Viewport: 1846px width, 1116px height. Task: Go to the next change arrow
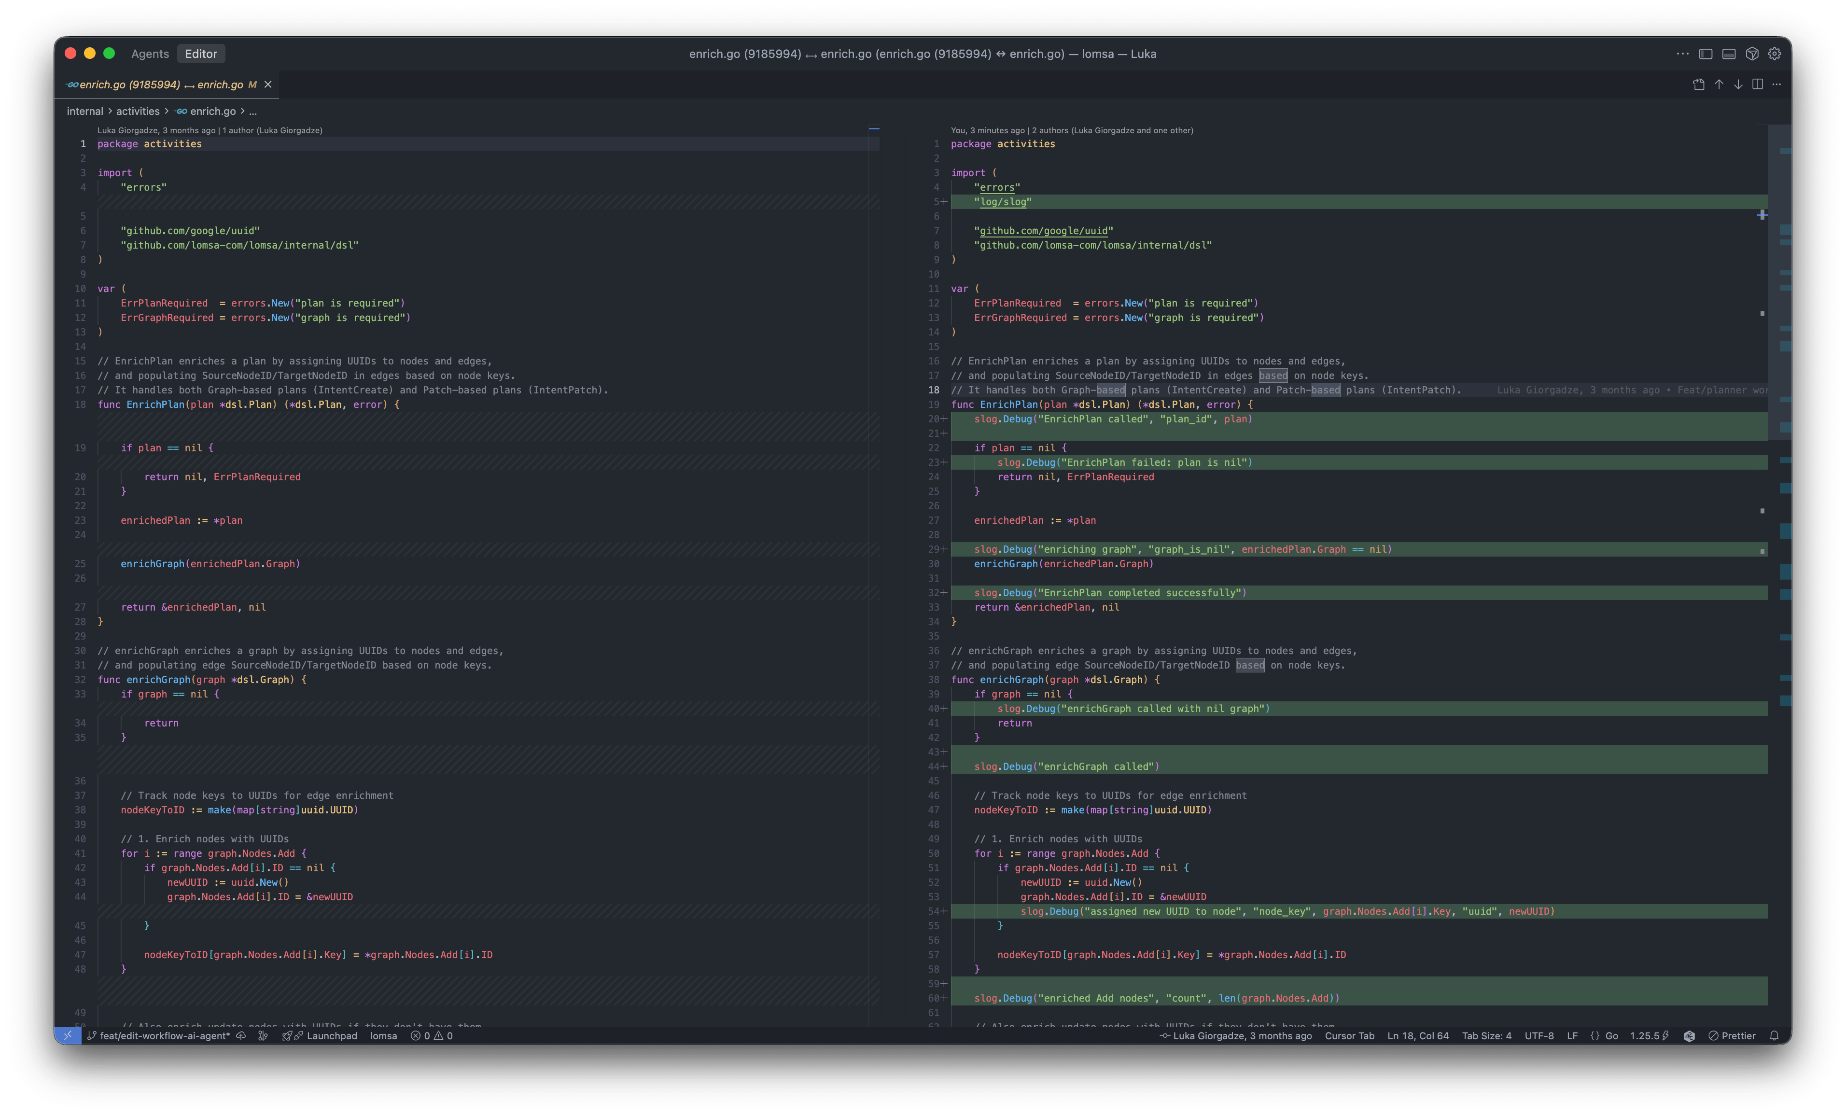pos(1738,84)
